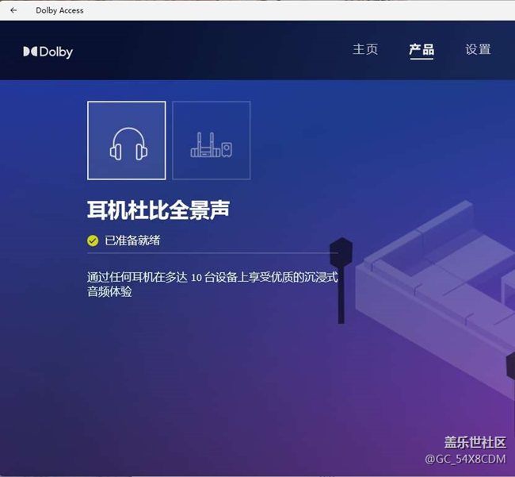This screenshot has width=515, height=477.
Task: Click the description text about 10 台设备
Action: pos(212,284)
